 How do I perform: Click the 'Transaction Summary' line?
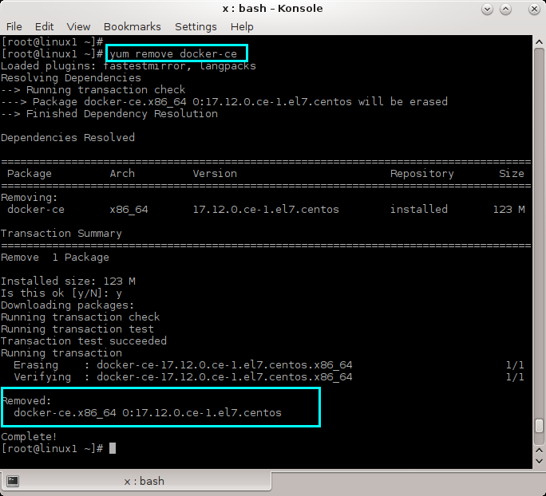[x=61, y=234]
